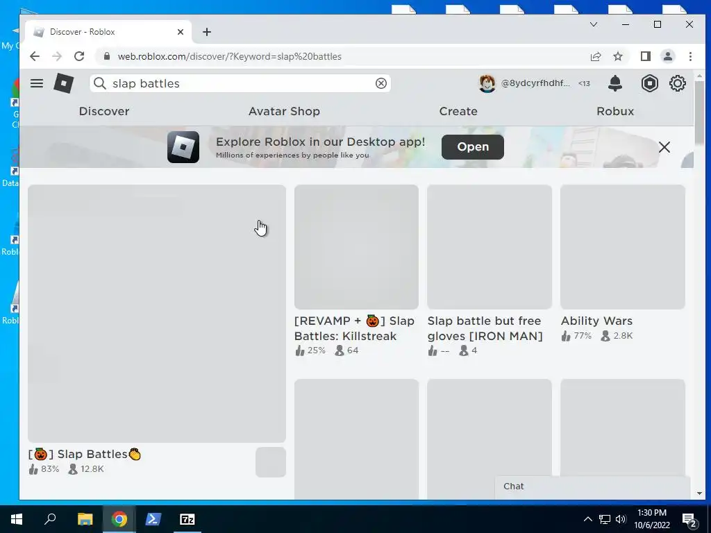Open the Slap Battles: Killstreak thumbnail

tap(356, 247)
